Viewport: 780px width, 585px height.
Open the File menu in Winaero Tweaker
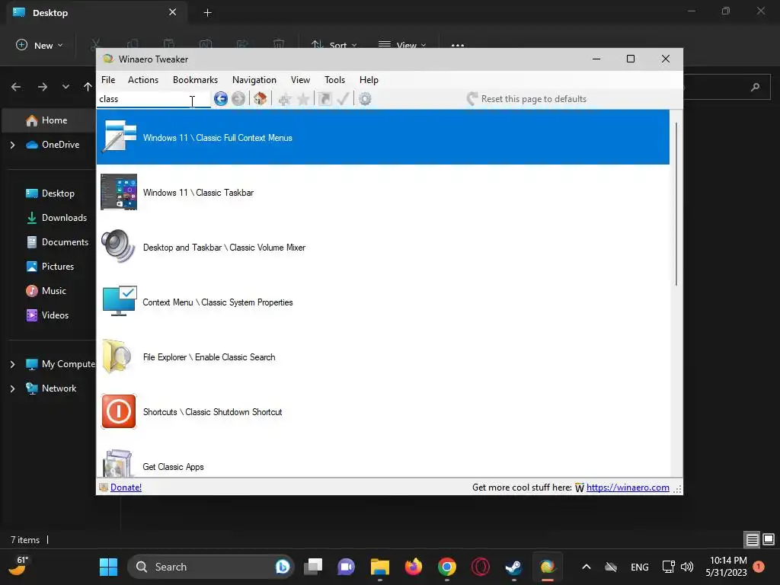(x=108, y=80)
